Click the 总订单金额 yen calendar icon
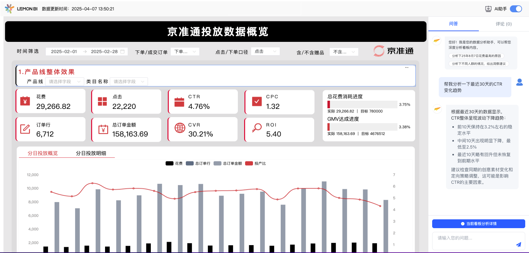 103,129
